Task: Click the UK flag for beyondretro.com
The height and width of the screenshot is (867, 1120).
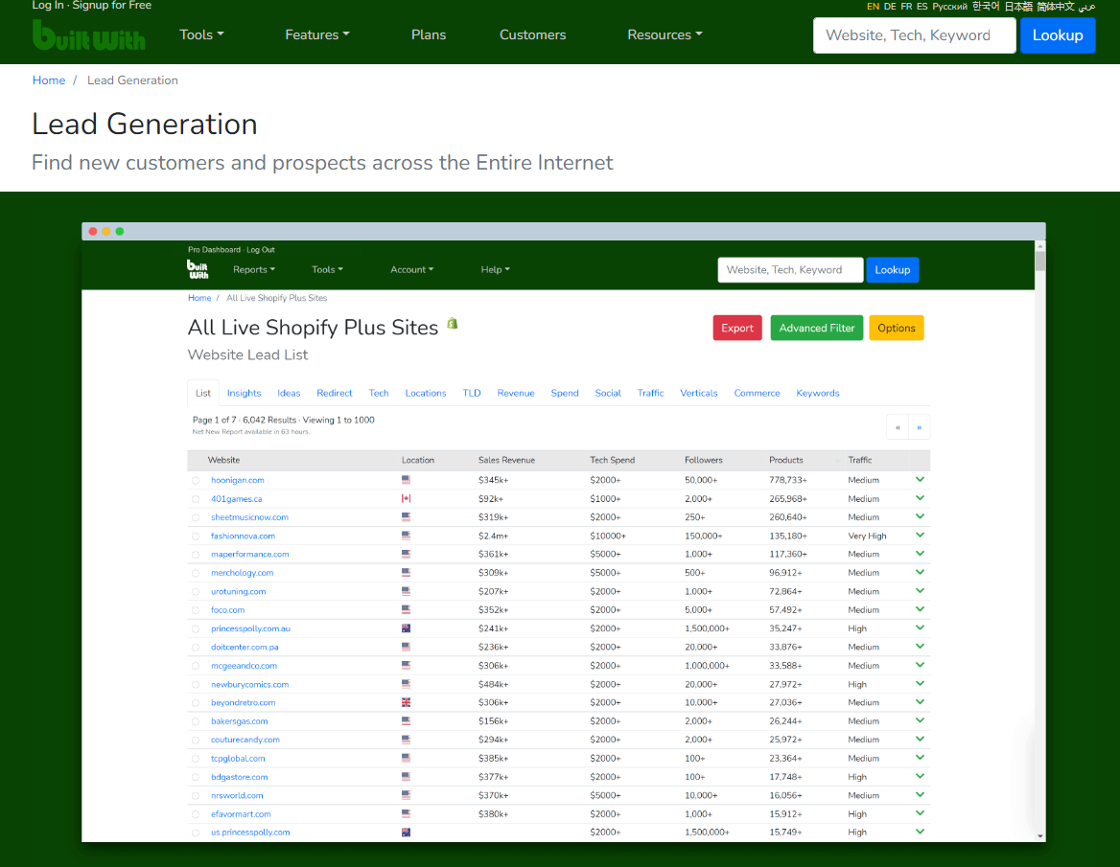Action: click(x=406, y=703)
